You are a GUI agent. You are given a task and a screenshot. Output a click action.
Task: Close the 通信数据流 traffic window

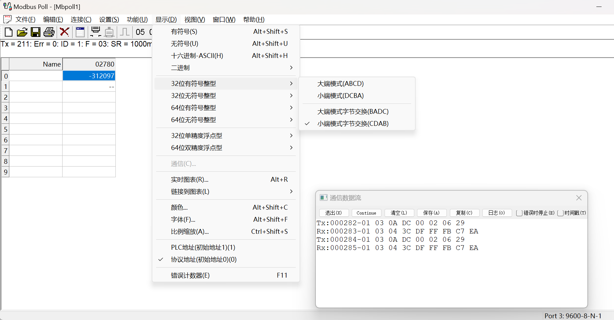(x=579, y=198)
